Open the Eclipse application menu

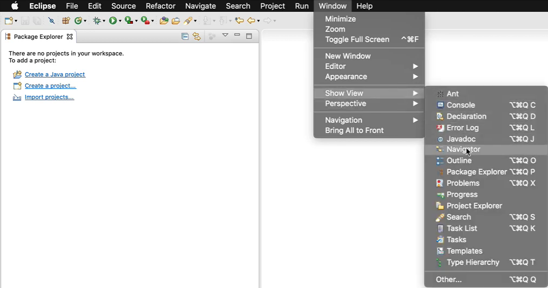(42, 6)
